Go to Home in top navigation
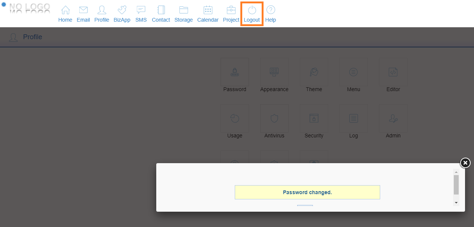 point(65,14)
